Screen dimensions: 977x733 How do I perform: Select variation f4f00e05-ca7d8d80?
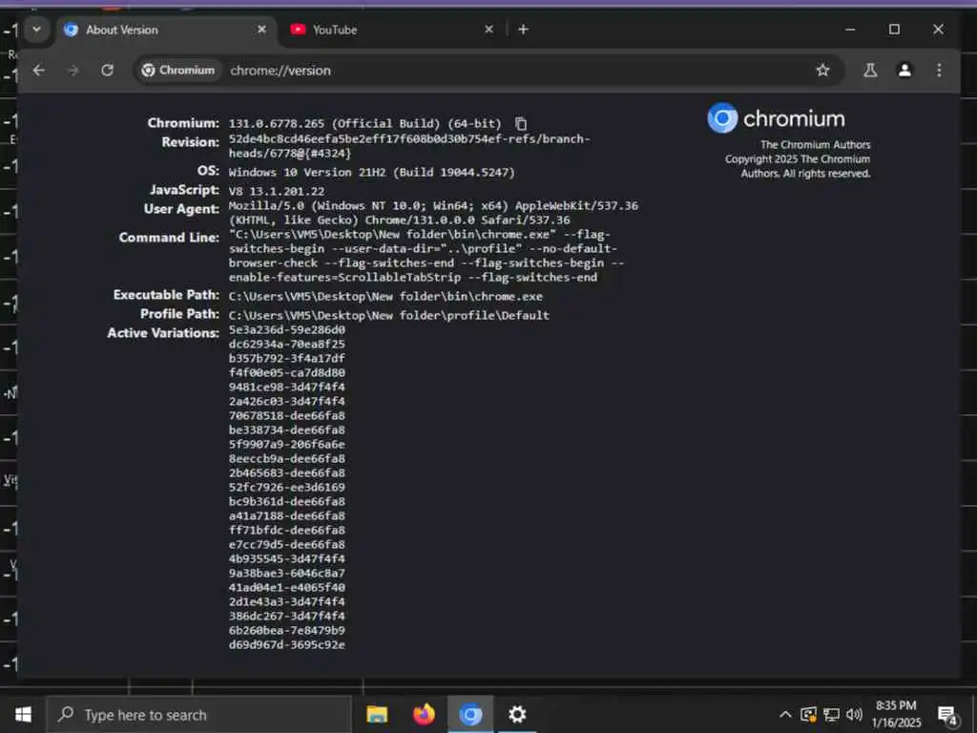tap(286, 373)
